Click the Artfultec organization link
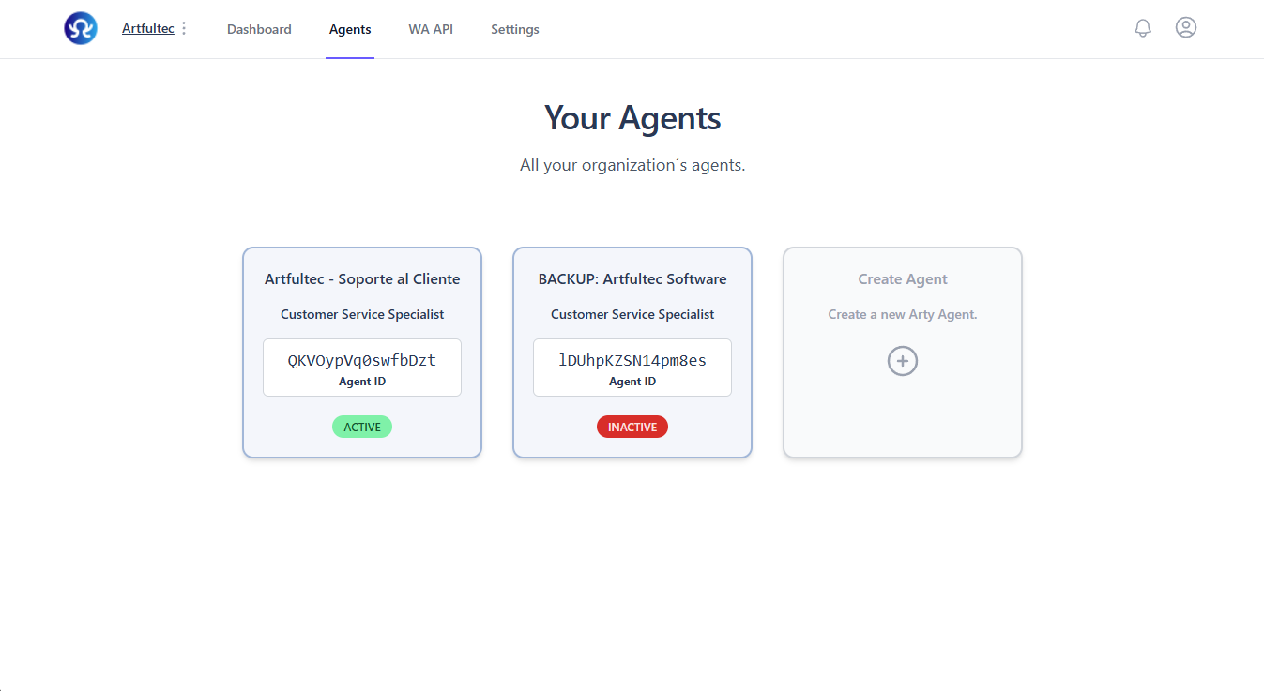This screenshot has height=691, width=1264. (146, 28)
